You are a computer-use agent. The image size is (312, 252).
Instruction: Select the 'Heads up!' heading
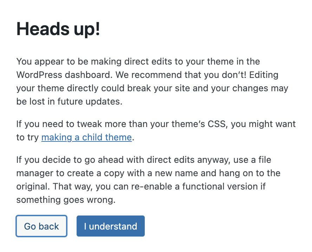59,29
